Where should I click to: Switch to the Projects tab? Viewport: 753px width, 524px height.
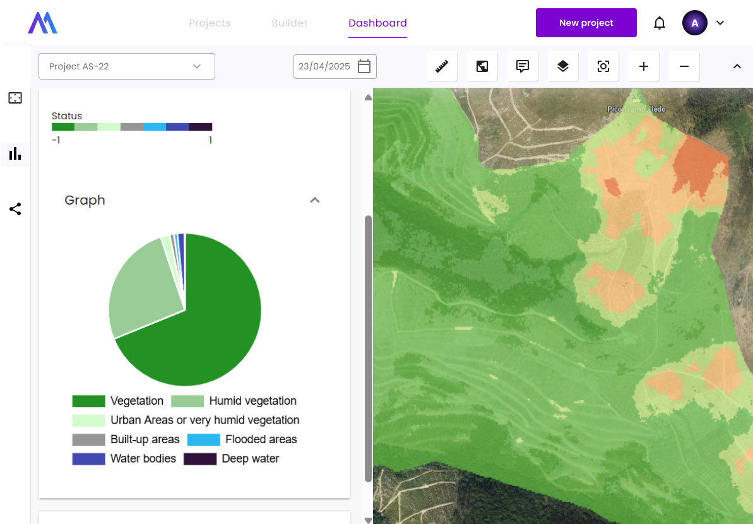[210, 23]
